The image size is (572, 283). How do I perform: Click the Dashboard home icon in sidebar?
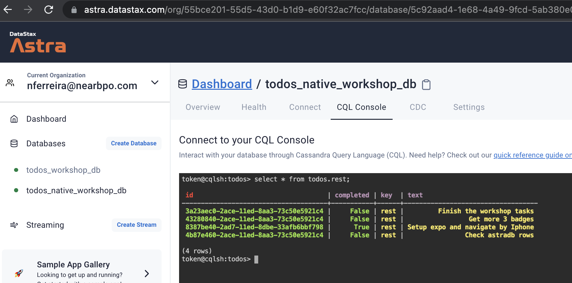(x=14, y=119)
